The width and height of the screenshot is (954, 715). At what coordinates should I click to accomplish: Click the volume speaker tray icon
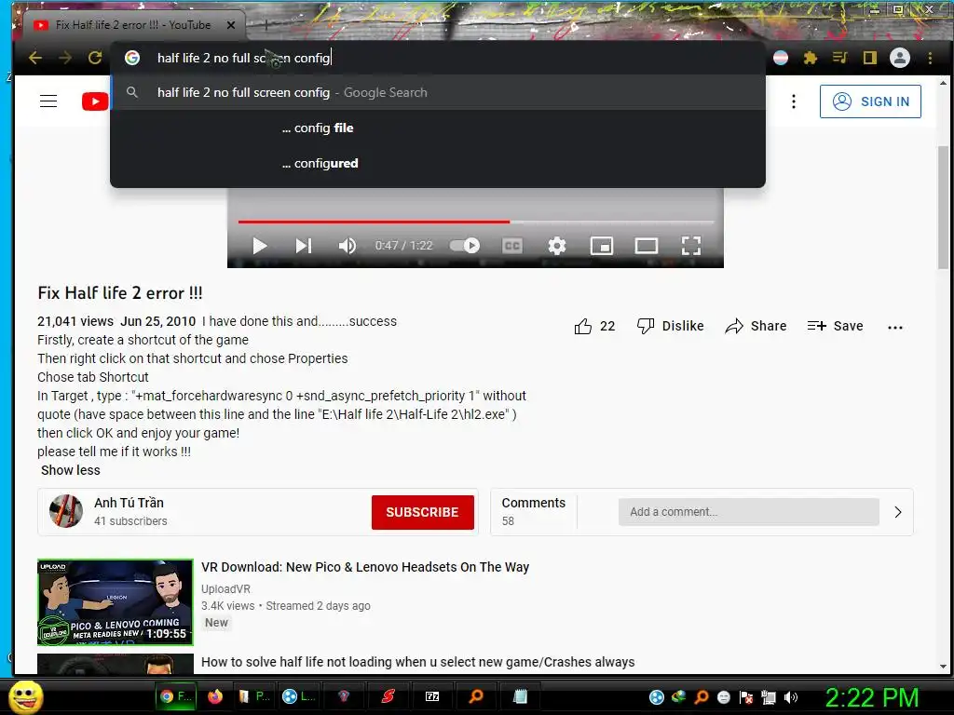click(x=791, y=697)
